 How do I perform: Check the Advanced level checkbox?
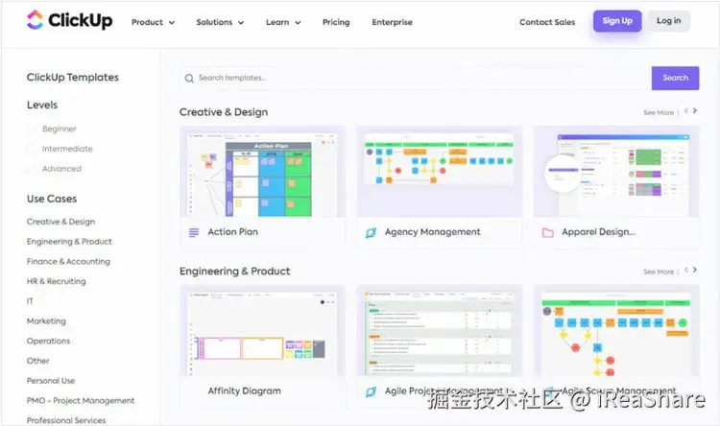[x=32, y=169]
